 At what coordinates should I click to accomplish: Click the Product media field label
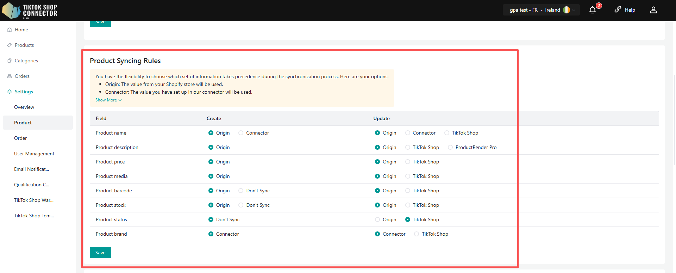(x=112, y=176)
